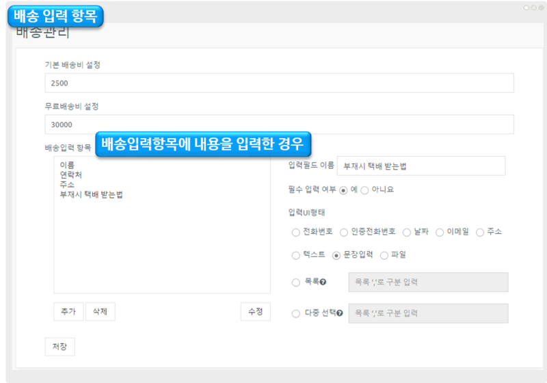Click the 저장 button
This screenshot has height=383, width=547.
59,347
